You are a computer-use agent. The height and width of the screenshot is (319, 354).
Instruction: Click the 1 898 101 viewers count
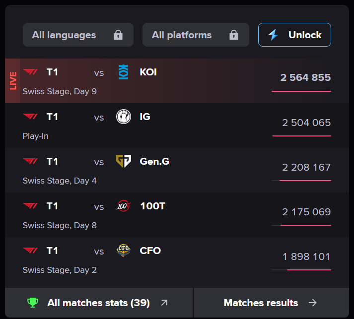306,256
